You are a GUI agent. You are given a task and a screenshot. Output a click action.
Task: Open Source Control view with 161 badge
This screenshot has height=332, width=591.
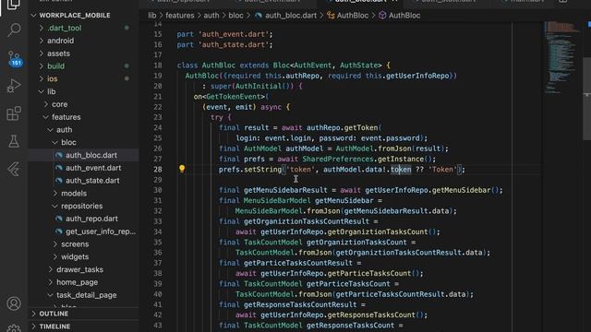coord(15,59)
